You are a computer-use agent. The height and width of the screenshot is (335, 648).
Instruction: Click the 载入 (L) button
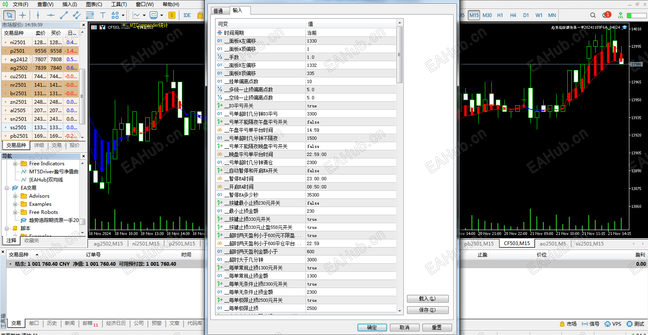point(428,299)
